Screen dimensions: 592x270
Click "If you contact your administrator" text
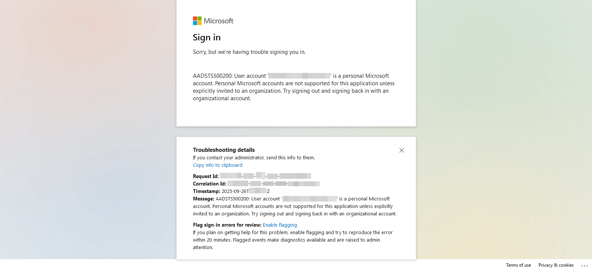point(254,158)
